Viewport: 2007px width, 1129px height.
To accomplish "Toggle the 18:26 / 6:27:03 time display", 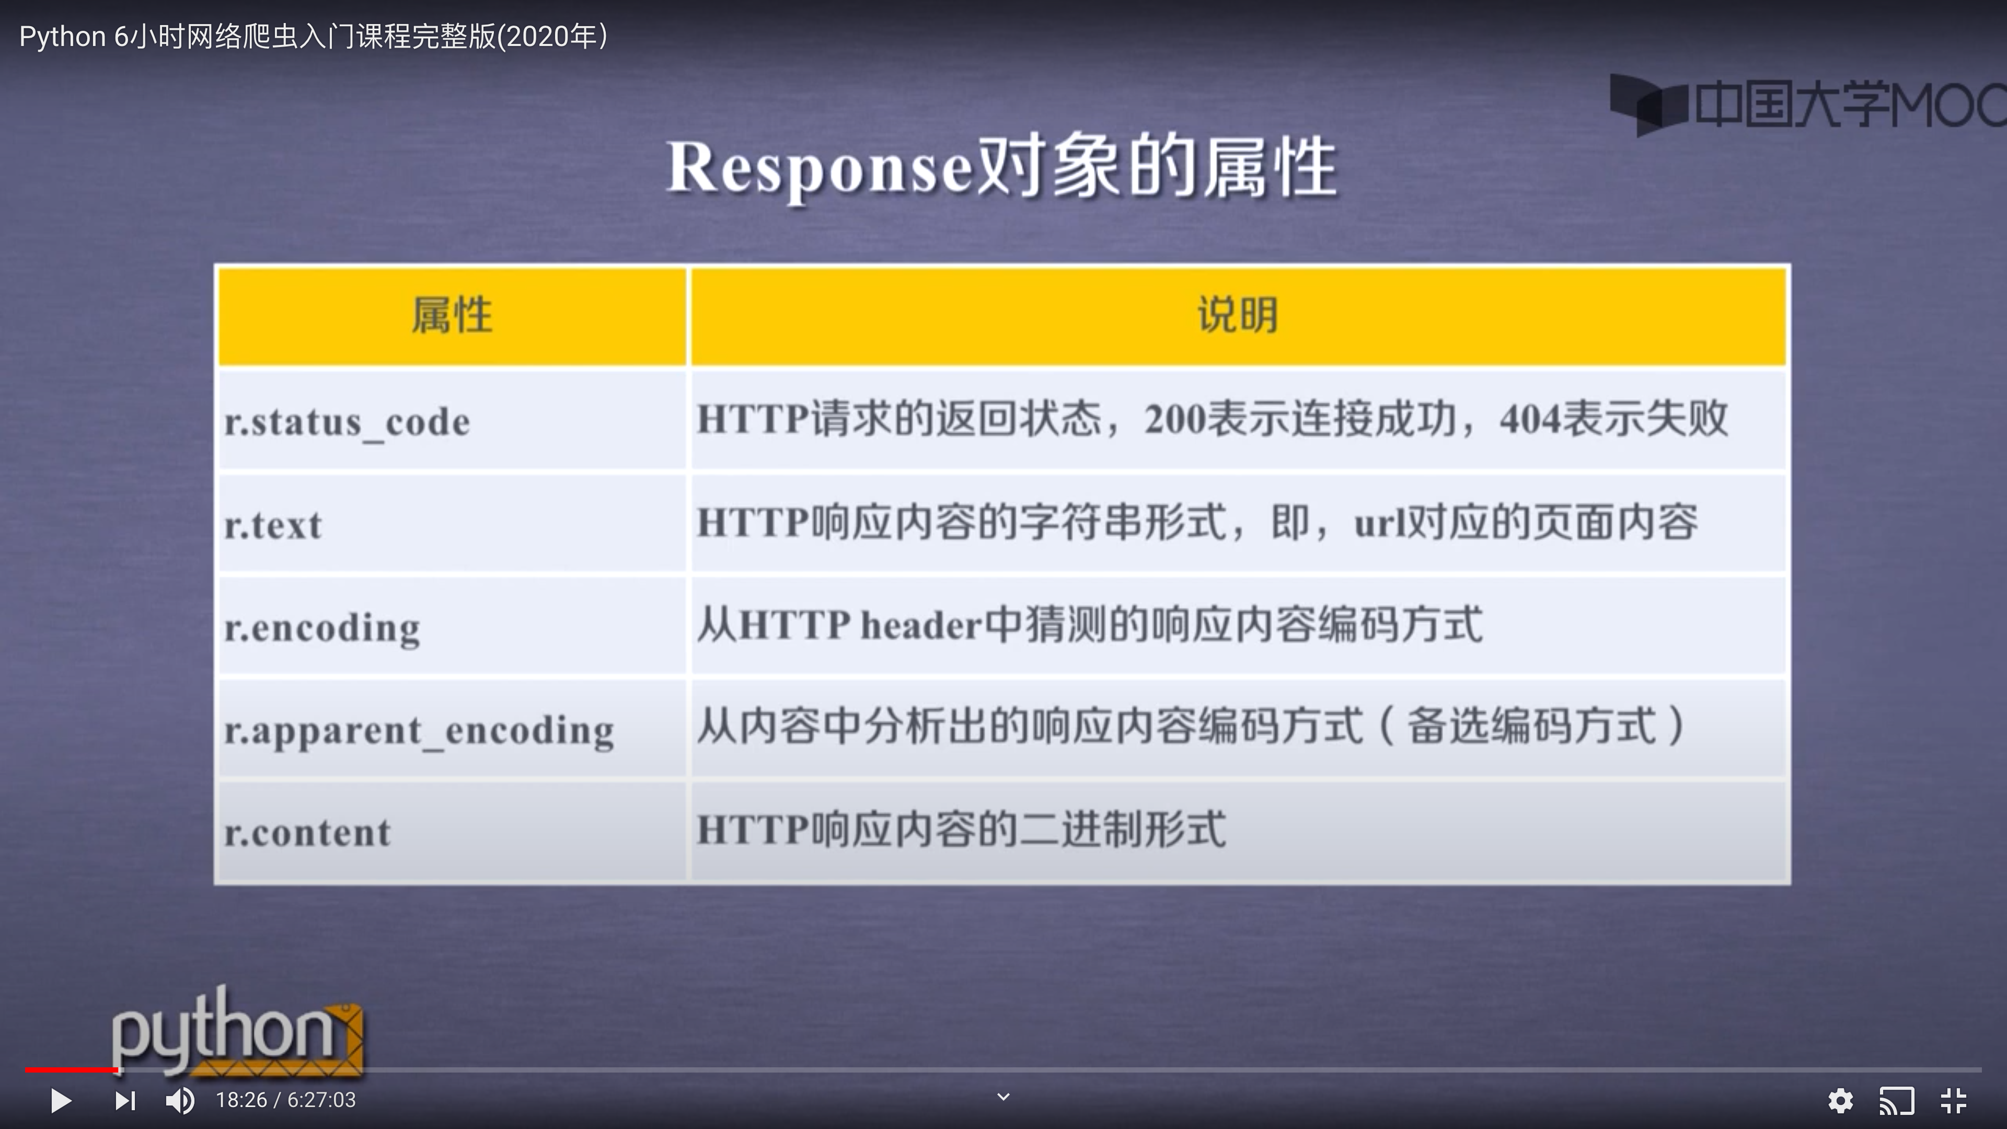I will pos(285,1100).
